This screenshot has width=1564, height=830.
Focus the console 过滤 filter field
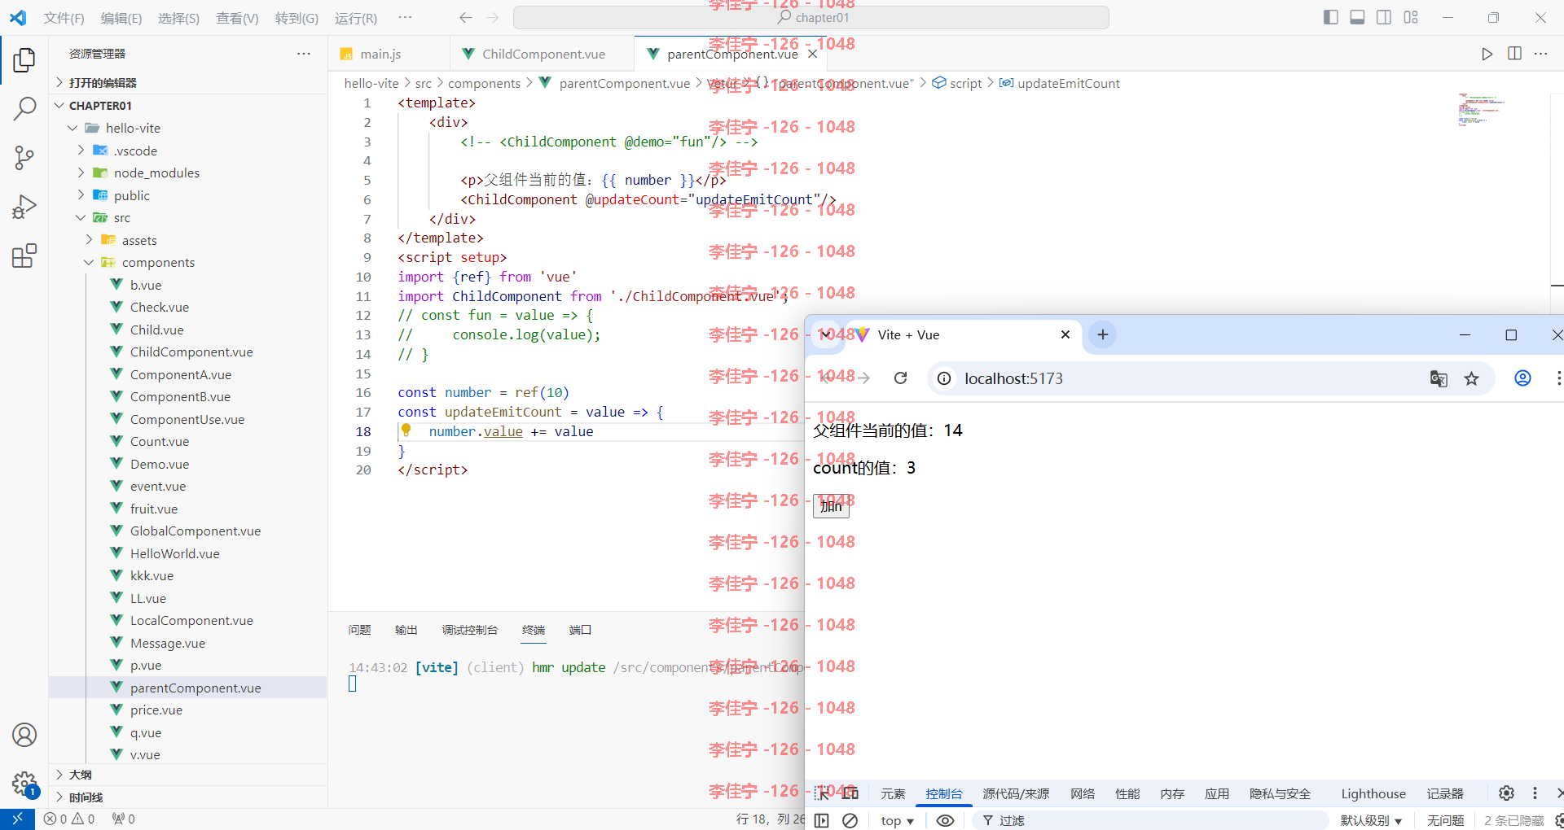tap(1149, 820)
